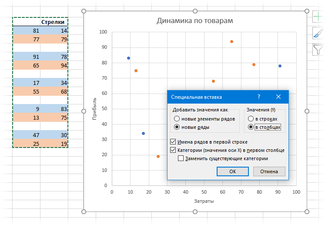The height and width of the screenshot is (225, 325).
Task: Select 'новые элементы рядов' radio option
Action: tap(205, 119)
